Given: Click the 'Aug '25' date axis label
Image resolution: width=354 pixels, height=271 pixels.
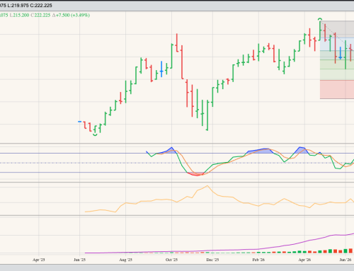Looking at the screenshot, I should coord(126,260).
